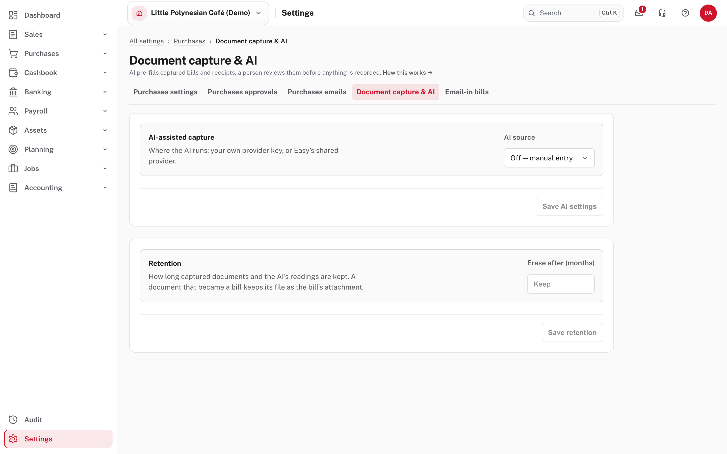The width and height of the screenshot is (727, 454).
Task: Open the Audit history icon
Action: tap(13, 420)
